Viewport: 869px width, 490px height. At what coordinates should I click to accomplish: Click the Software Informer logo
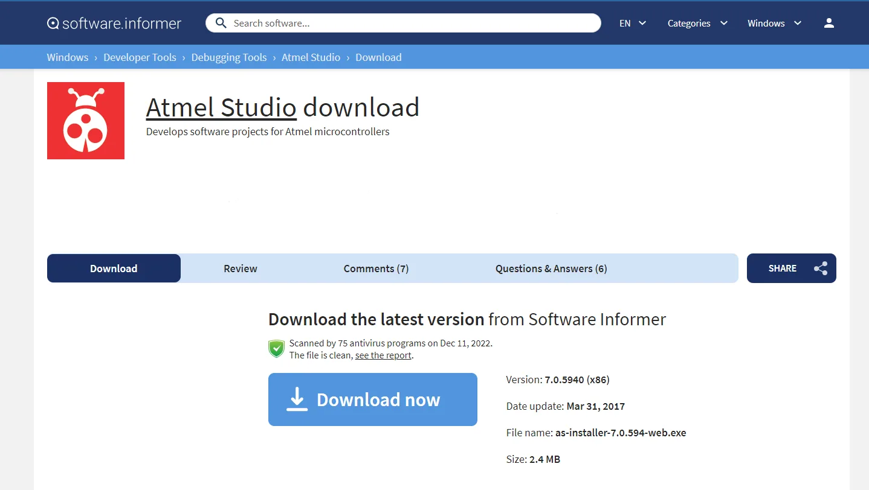point(114,24)
